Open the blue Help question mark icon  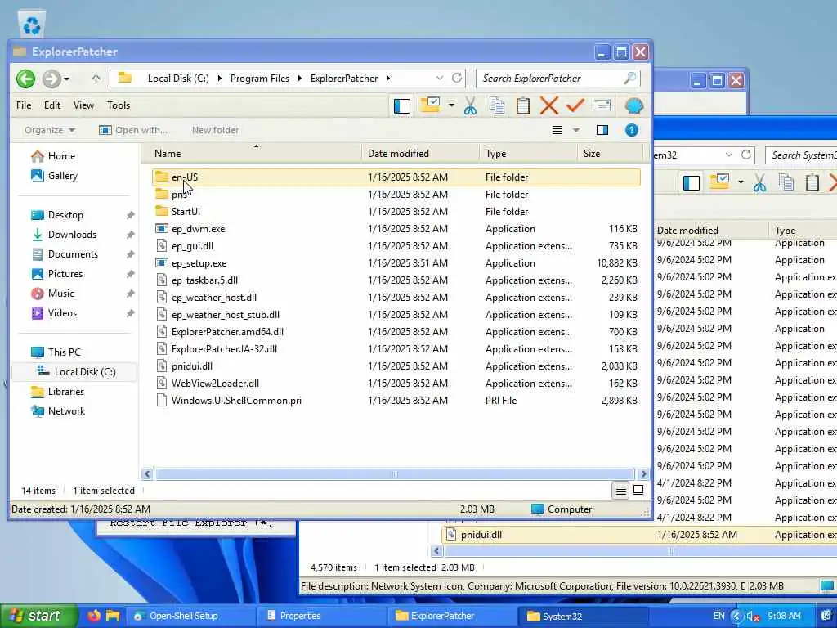coord(632,130)
